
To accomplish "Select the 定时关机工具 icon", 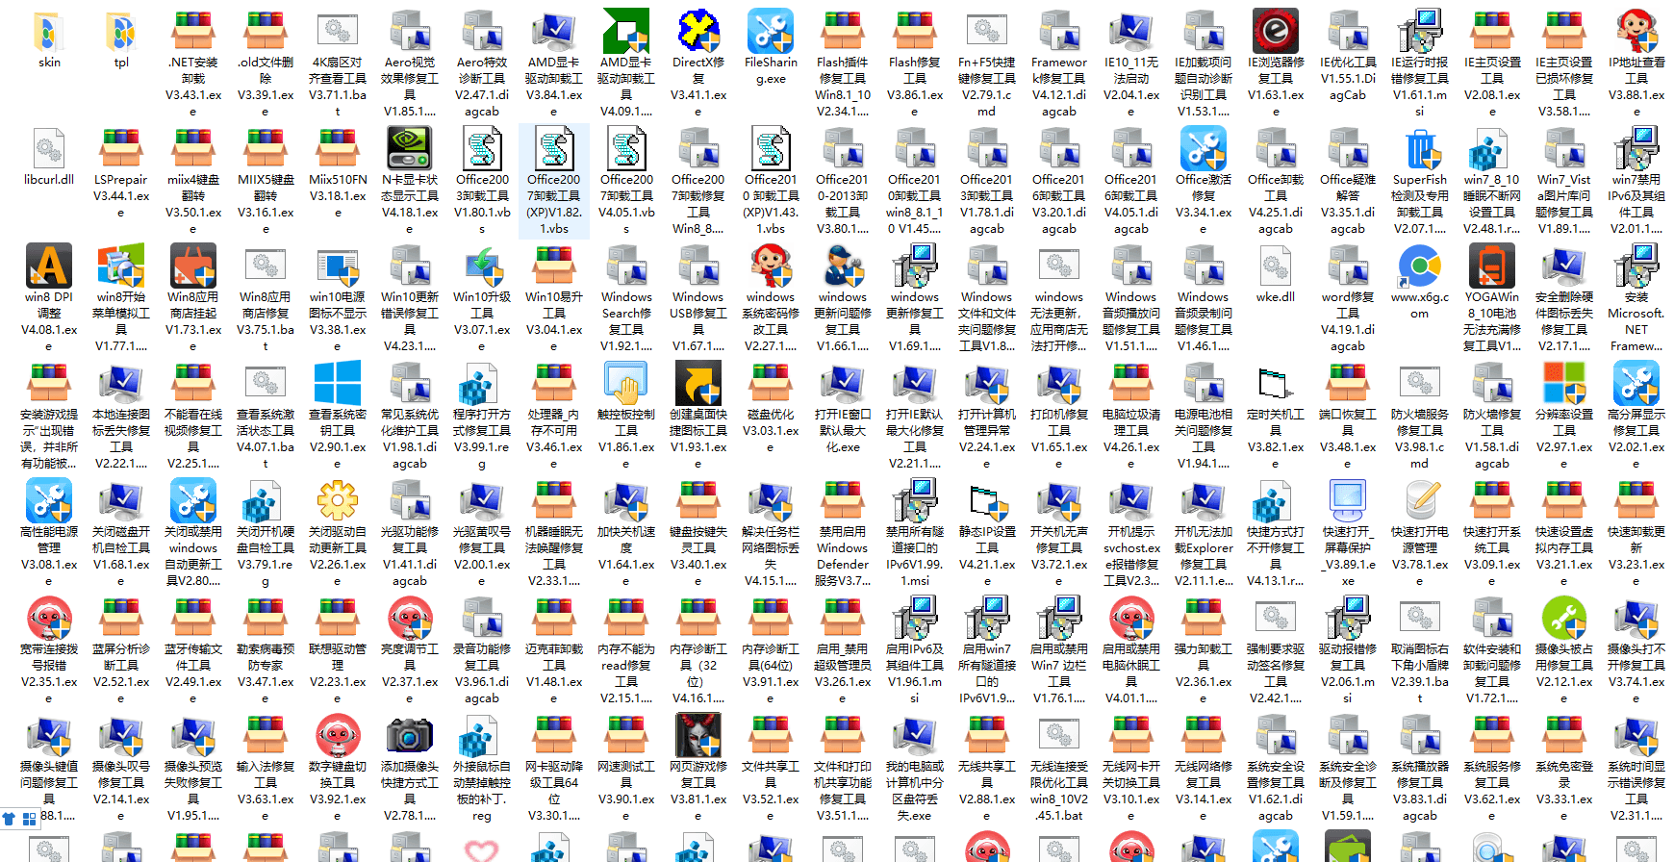I will point(1276,385).
